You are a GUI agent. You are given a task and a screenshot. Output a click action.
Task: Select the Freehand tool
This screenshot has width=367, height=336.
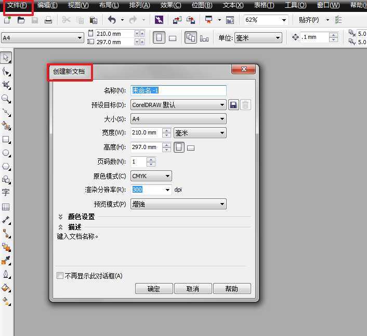(6, 113)
